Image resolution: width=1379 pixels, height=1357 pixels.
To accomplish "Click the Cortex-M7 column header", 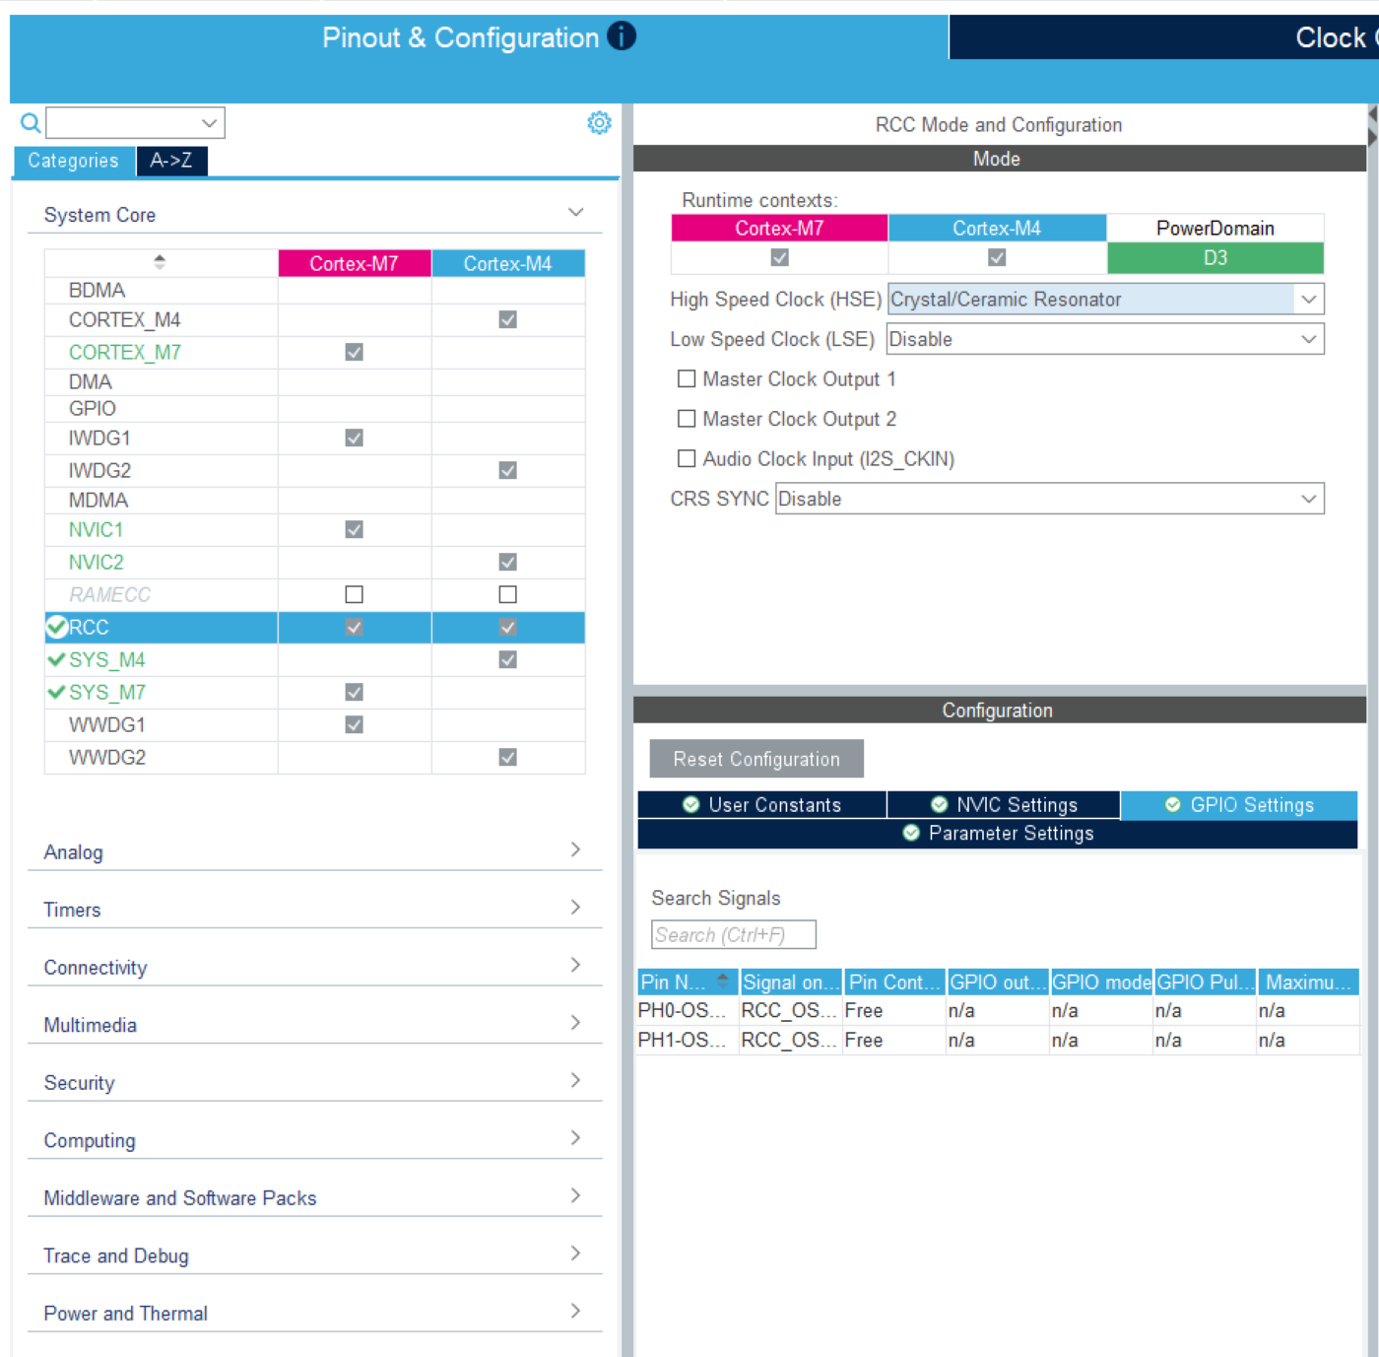I will click(x=355, y=263).
